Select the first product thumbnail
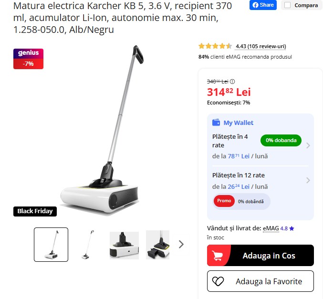 tap(51, 245)
